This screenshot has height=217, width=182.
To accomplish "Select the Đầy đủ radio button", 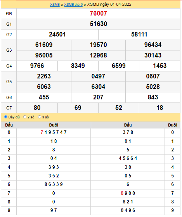I will click(6, 117).
